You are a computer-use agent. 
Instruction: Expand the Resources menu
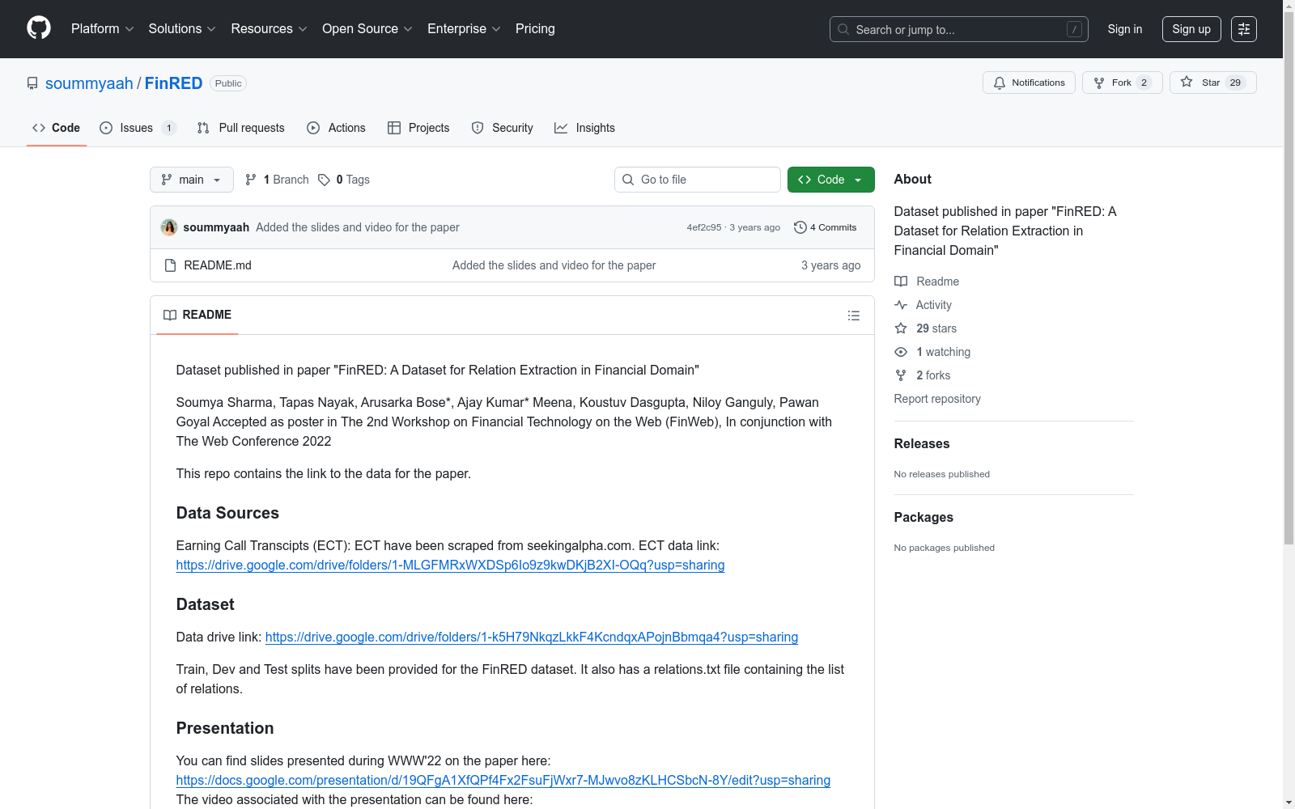[x=270, y=28]
